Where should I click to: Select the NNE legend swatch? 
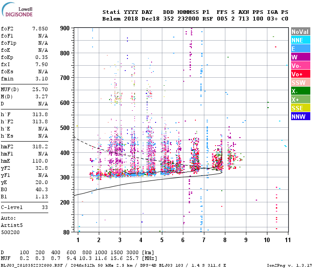tap(300, 40)
